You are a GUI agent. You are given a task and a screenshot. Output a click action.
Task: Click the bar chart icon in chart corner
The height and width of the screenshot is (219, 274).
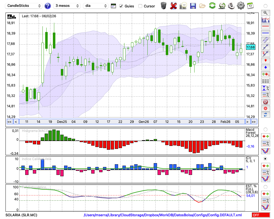[12, 17]
